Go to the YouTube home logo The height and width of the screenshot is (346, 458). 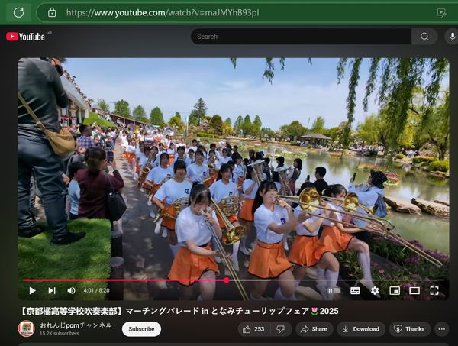pyautogui.click(x=26, y=37)
